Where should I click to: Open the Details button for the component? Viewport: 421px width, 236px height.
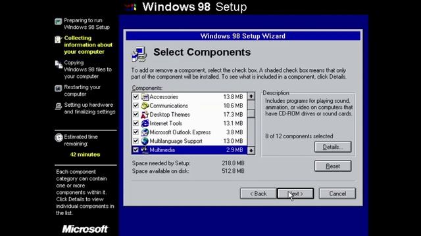(333, 147)
